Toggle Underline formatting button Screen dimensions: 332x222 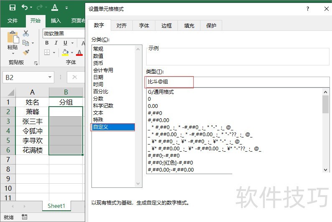coord(65,43)
